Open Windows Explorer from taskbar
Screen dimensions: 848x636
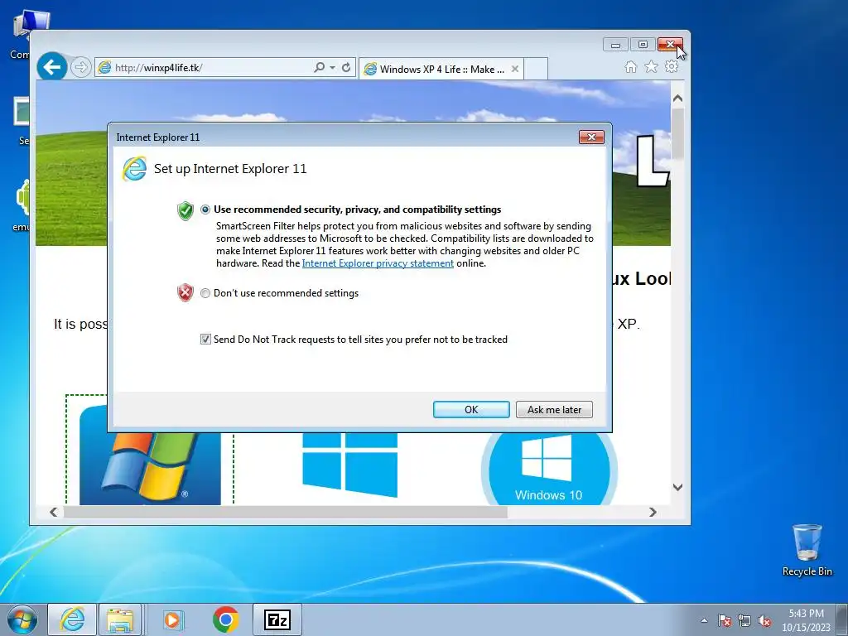120,619
